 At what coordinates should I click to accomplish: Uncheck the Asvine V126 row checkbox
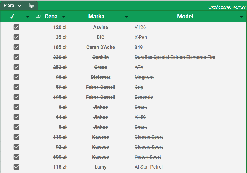(17, 27)
